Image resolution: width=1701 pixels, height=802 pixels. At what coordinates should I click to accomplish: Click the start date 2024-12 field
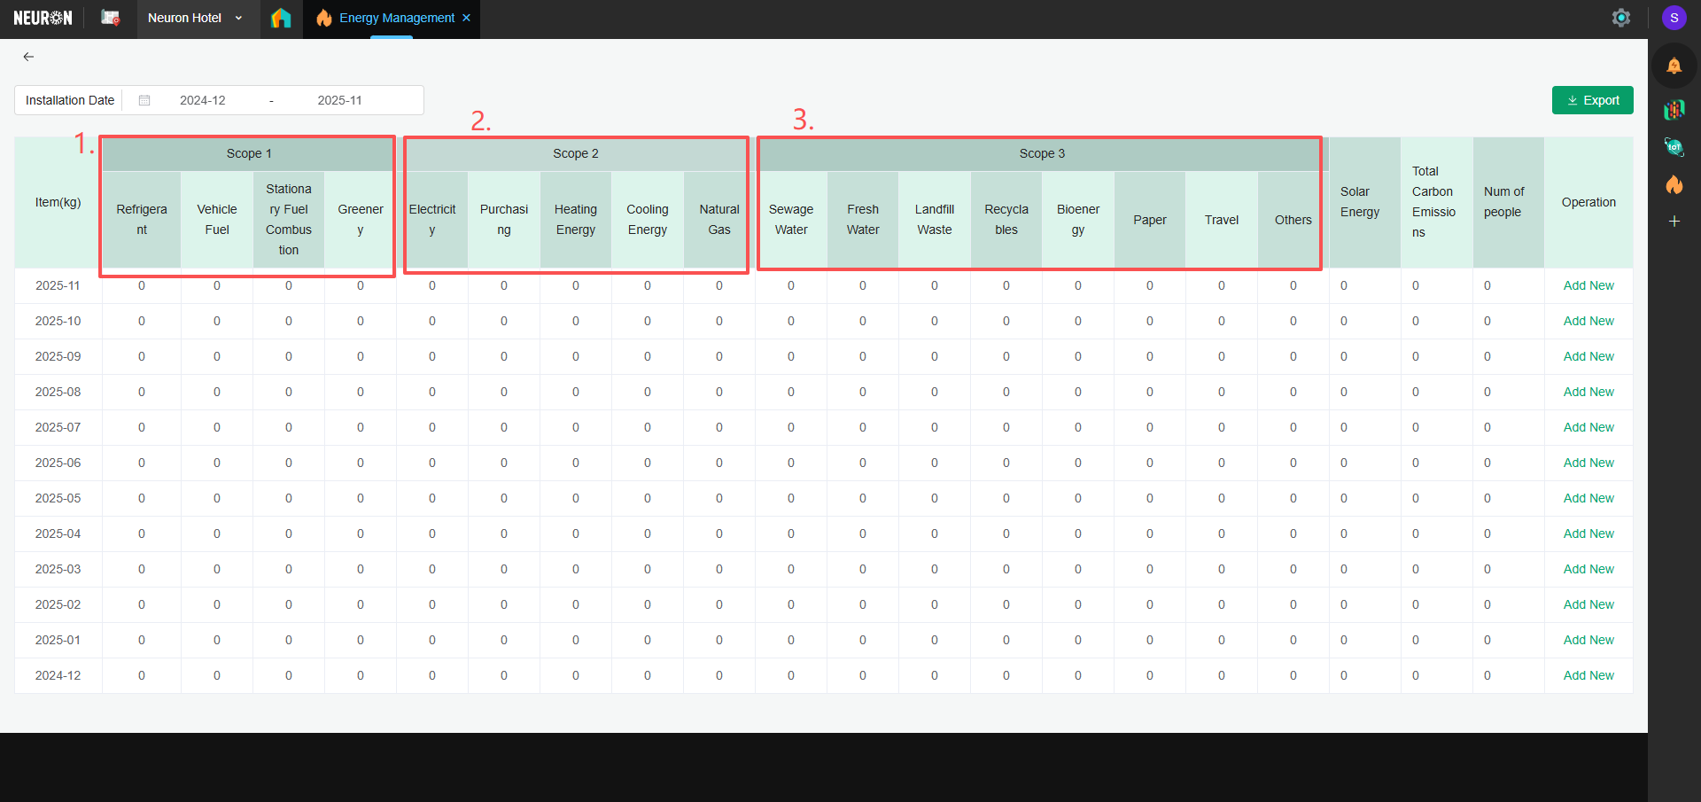tap(202, 100)
